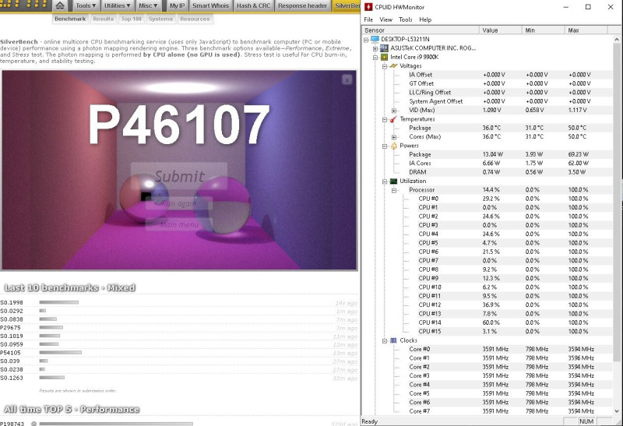The image size is (623, 426).
Task: Click the Temperatures thermometer icon
Action: 393,119
